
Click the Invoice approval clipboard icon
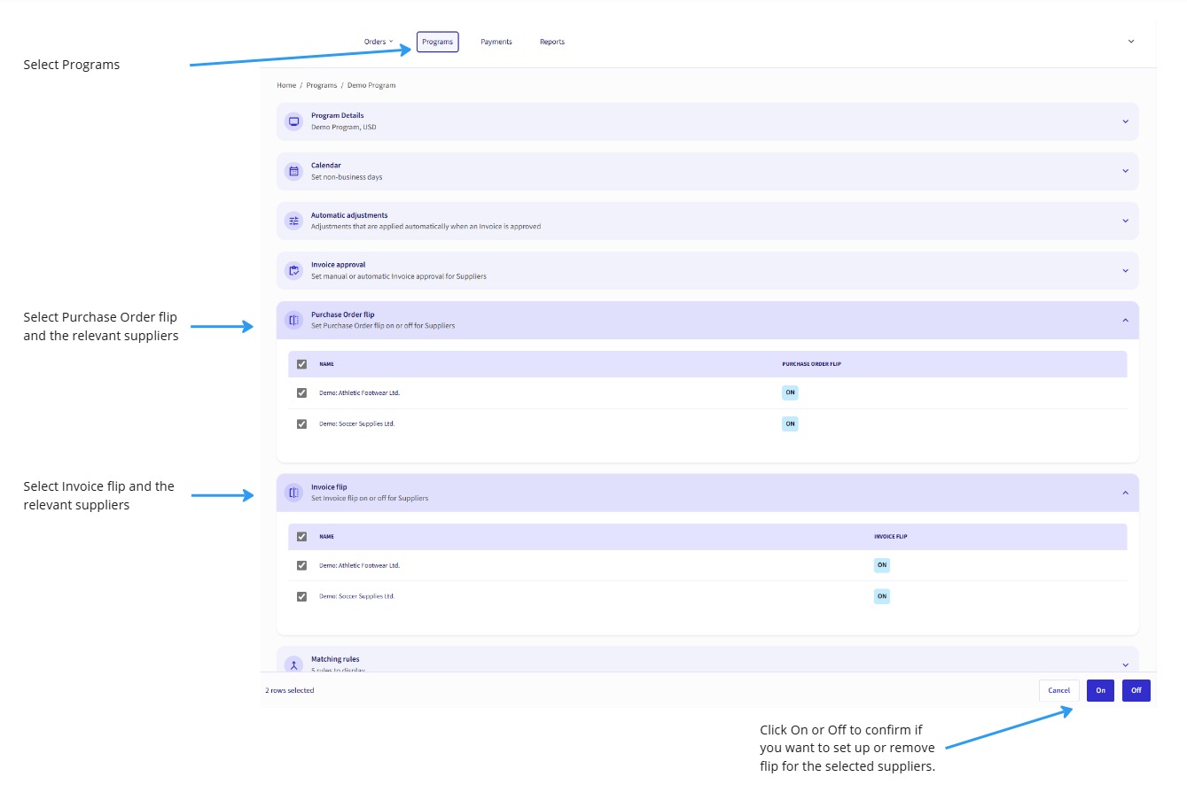coord(293,270)
